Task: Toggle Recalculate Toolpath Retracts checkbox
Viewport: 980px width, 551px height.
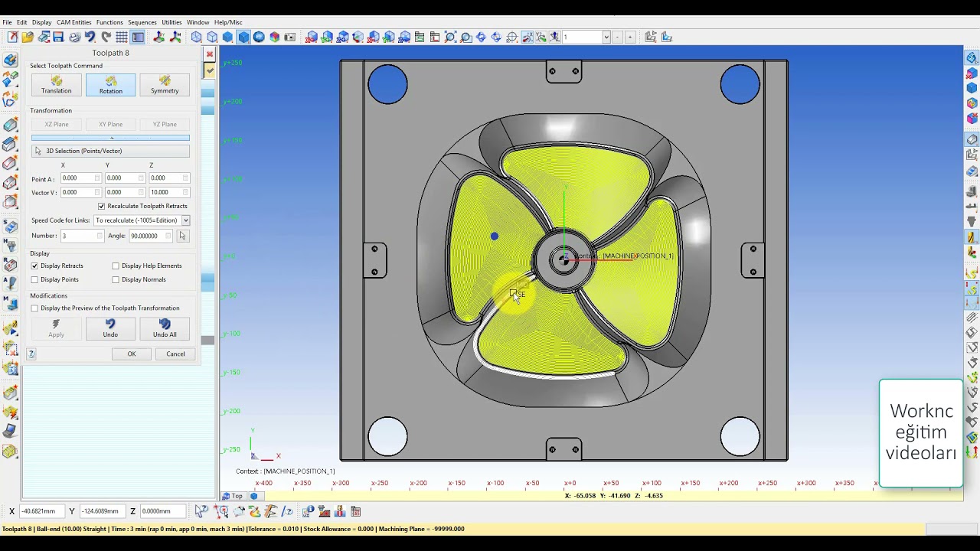Action: tap(101, 206)
